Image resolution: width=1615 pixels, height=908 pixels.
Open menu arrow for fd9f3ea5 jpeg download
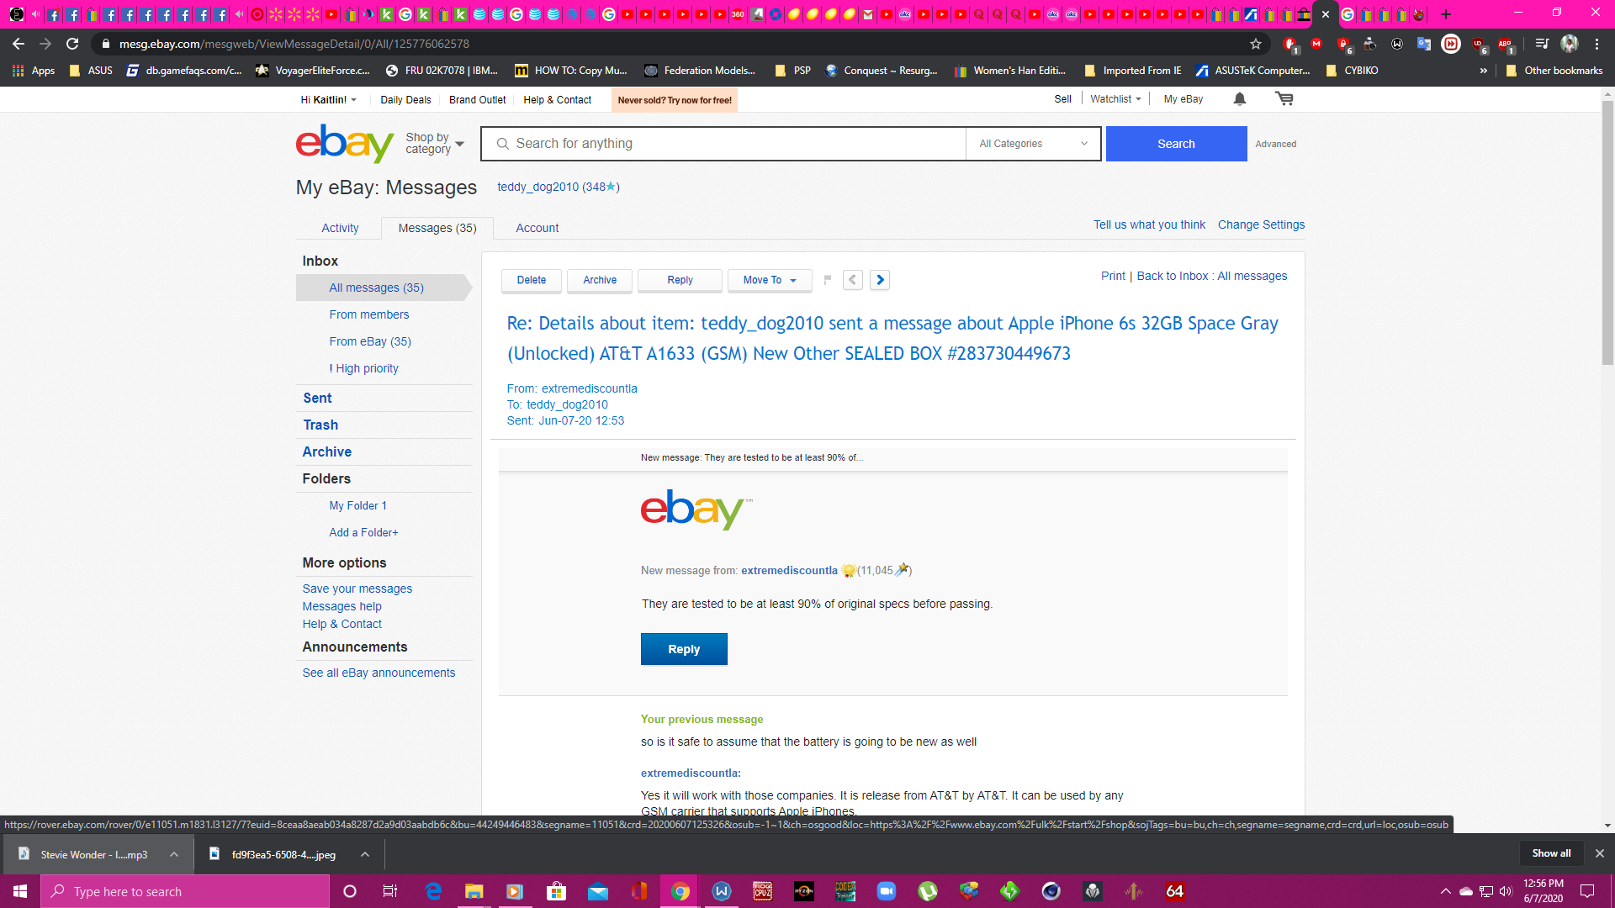tap(365, 854)
